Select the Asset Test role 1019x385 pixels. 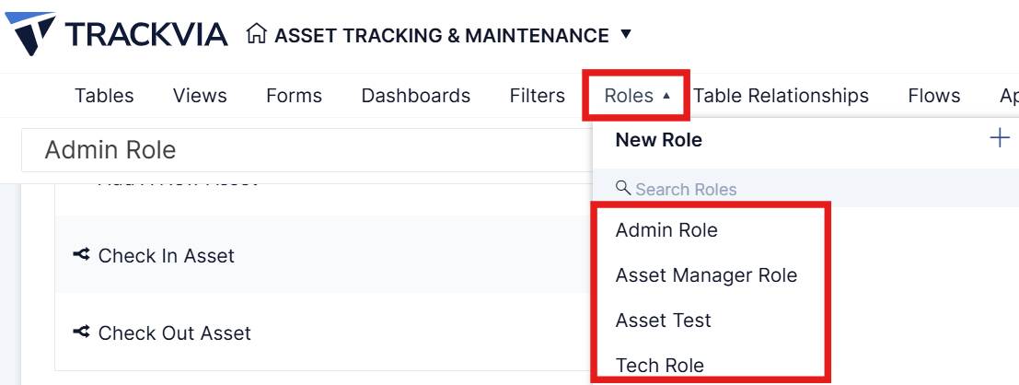[x=664, y=320]
